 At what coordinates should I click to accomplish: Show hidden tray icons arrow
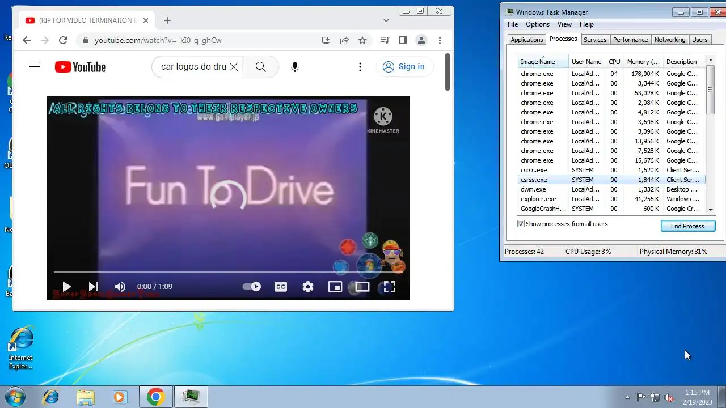627,397
